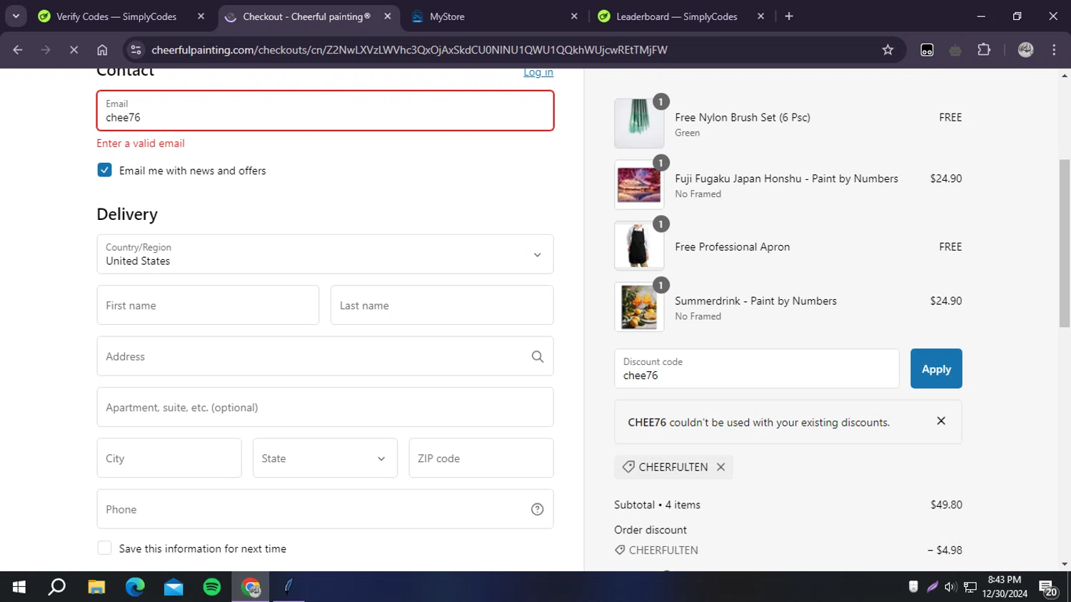Open Chrome's three-dot menu

[x=1054, y=50]
